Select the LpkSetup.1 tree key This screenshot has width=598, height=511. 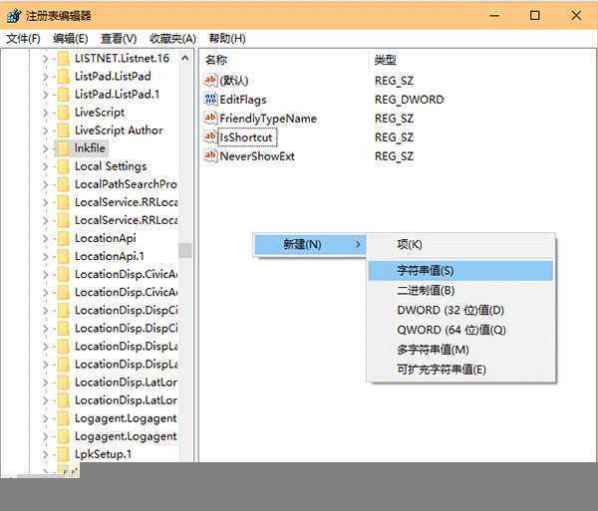click(103, 454)
